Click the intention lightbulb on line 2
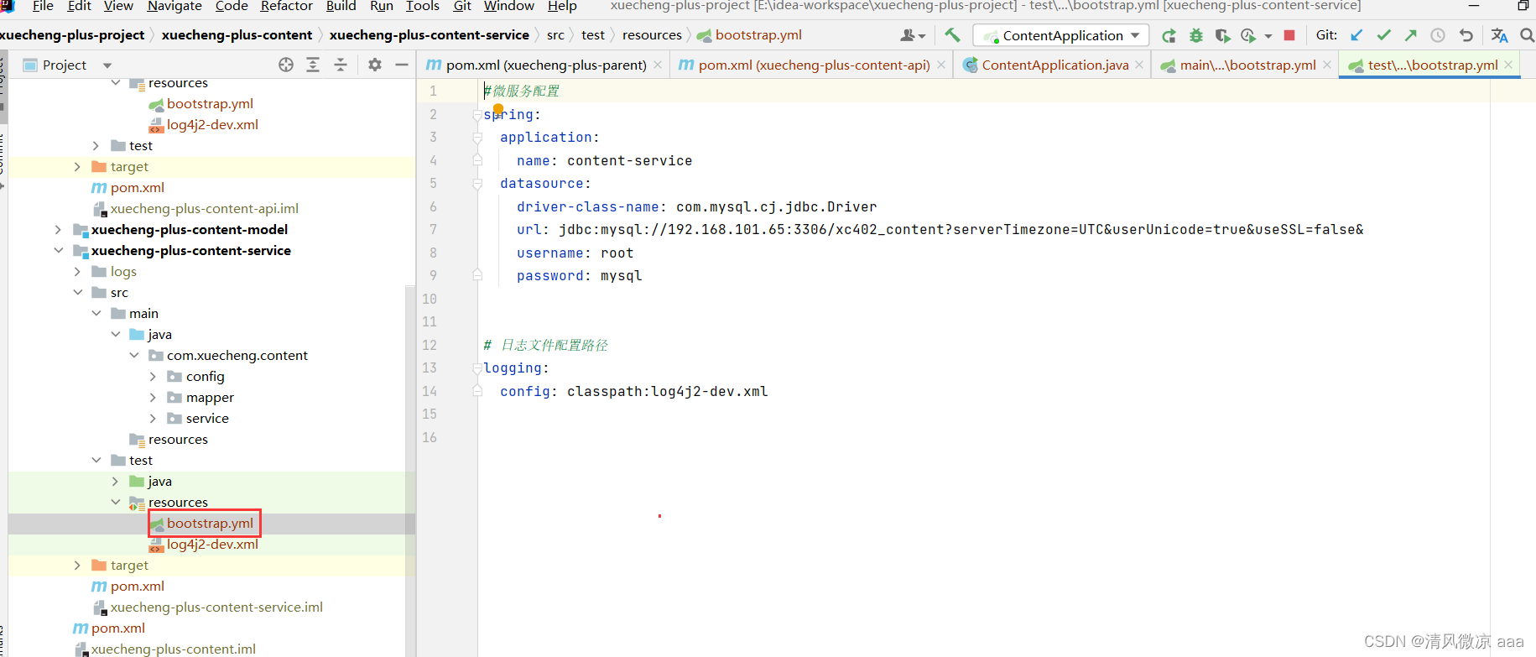1536x657 pixels. [x=498, y=109]
